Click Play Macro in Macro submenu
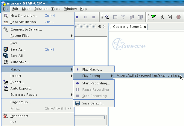 [94, 69]
